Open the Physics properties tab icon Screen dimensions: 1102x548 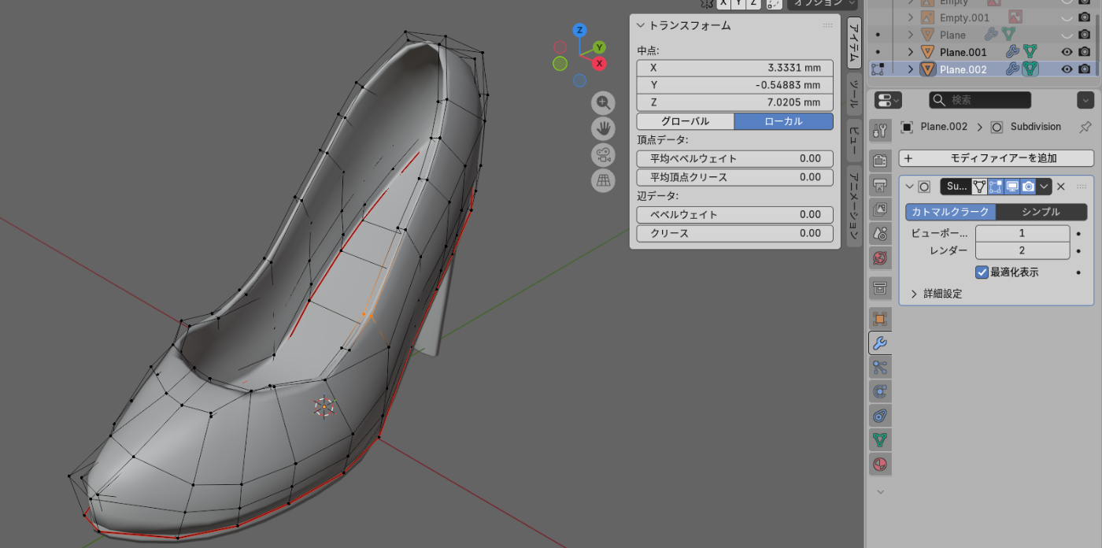880,391
